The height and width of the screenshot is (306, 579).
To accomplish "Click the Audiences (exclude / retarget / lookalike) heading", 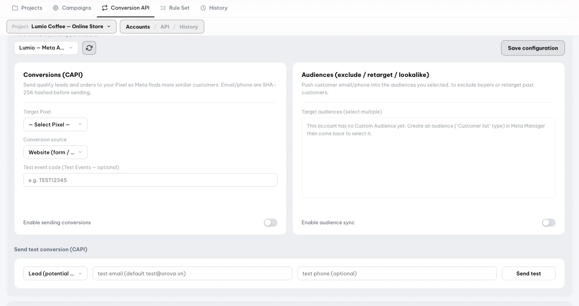I will coord(365,74).
